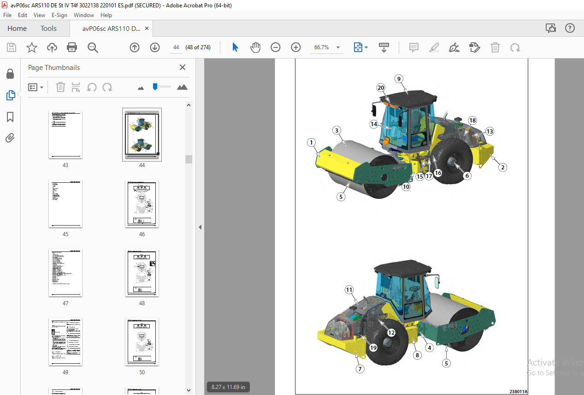
Task: Click thumbnails scrollbar up arrow
Action: (x=189, y=105)
